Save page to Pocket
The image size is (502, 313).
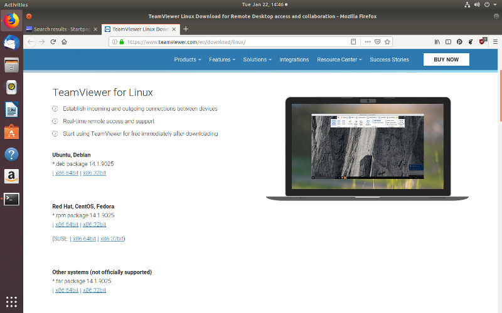[378, 42]
